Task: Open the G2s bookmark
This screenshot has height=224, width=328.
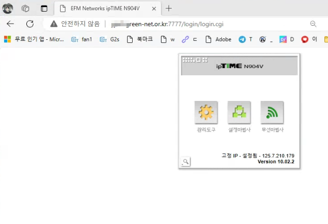Action: click(109, 39)
